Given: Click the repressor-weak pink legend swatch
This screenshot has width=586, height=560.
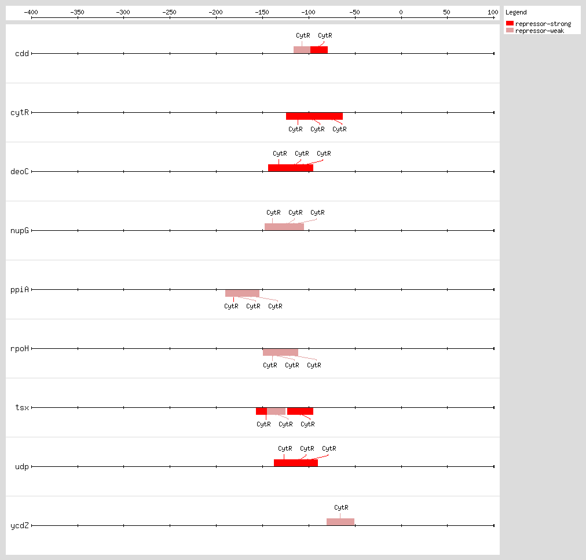Looking at the screenshot, I should 510,30.
